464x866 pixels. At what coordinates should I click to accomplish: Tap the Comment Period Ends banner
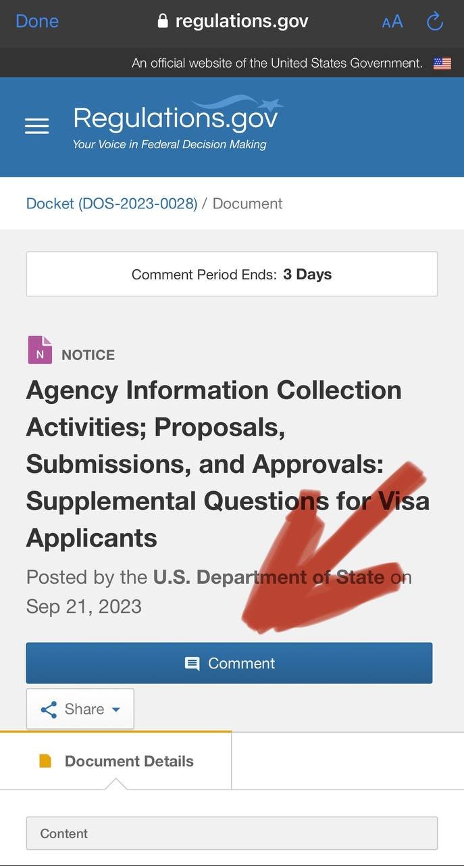[232, 274]
